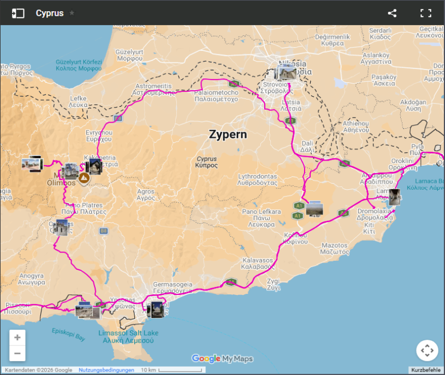Viewport: 445px width, 375px height.
Task: Click the Cyprus map title
Action: [49, 13]
